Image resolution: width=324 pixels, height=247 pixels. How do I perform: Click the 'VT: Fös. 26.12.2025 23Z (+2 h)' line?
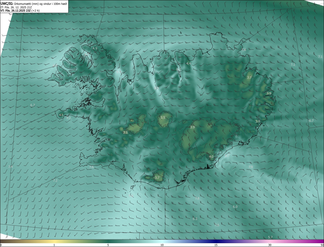20,11
